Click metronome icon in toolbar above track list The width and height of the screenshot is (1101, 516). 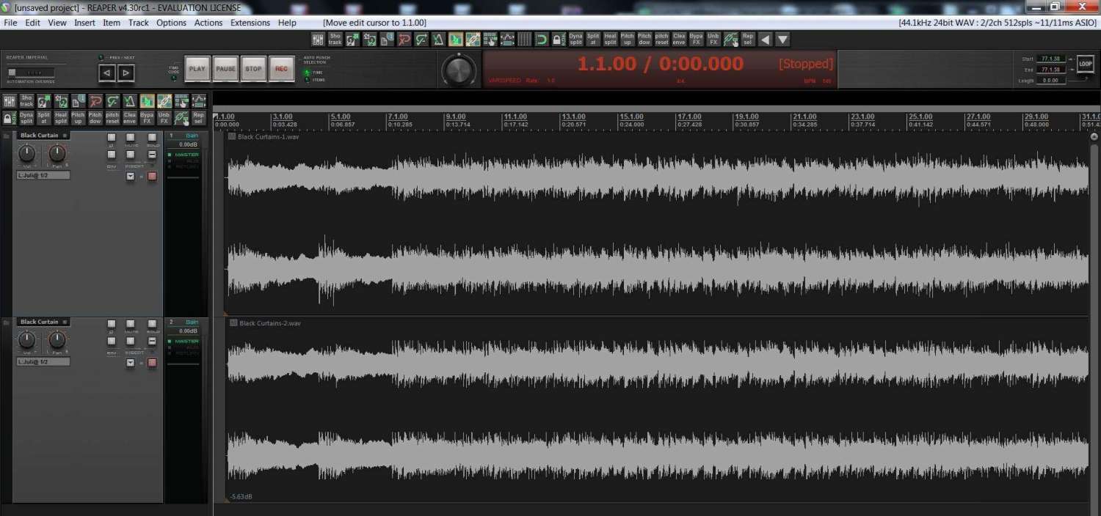click(129, 101)
